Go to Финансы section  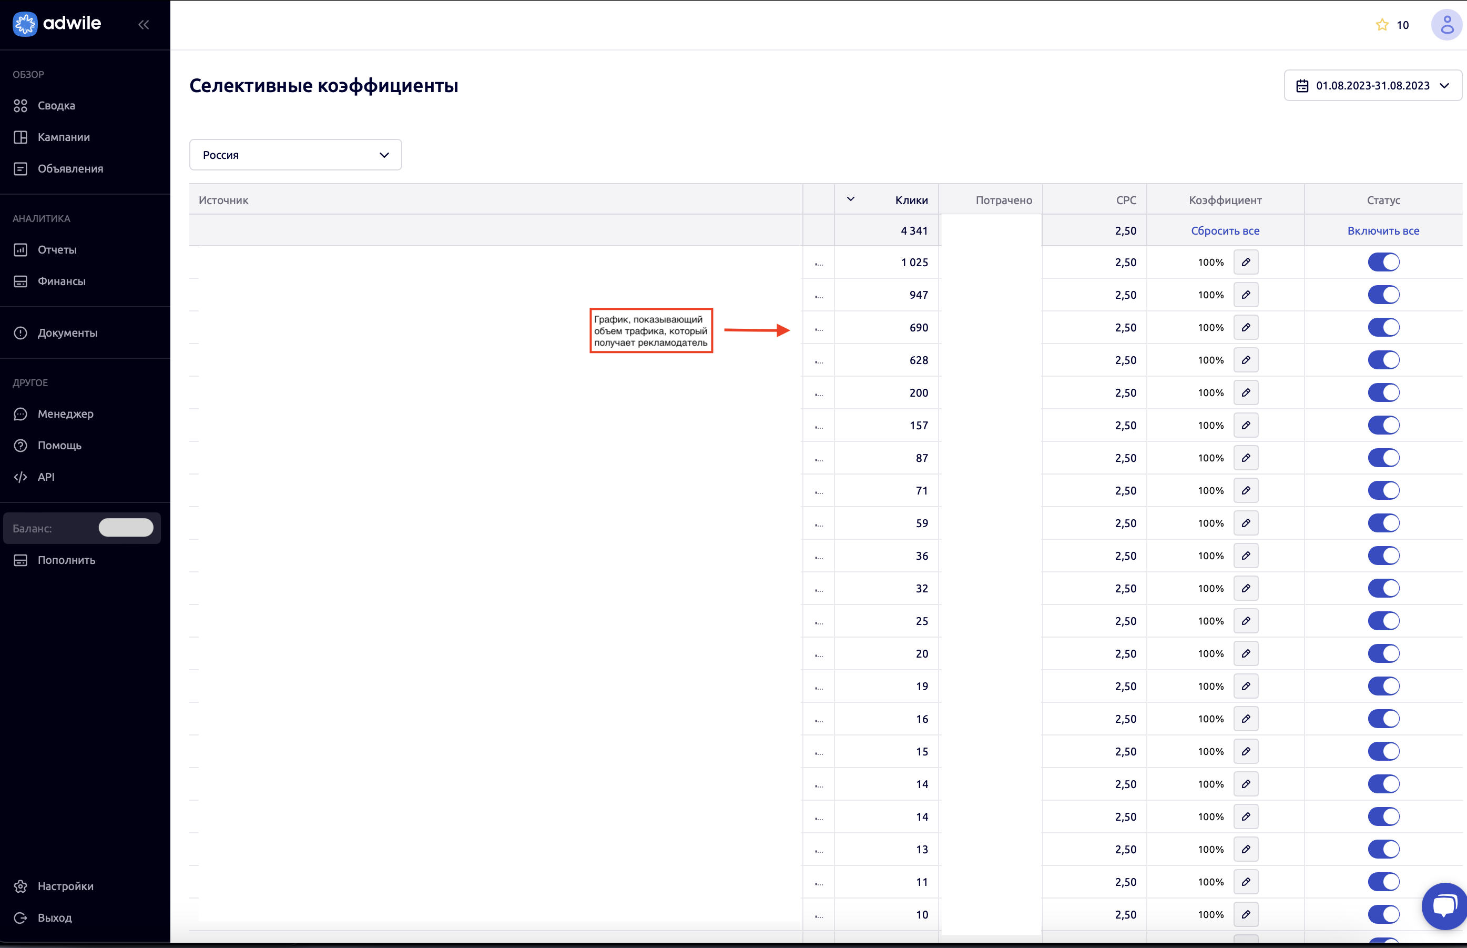pyautogui.click(x=61, y=281)
